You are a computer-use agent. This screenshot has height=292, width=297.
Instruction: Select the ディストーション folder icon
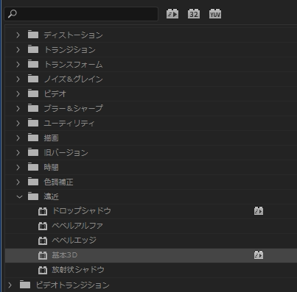33,35
